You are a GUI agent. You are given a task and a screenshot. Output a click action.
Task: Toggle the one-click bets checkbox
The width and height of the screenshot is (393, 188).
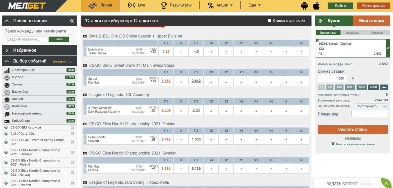[x=269, y=21]
